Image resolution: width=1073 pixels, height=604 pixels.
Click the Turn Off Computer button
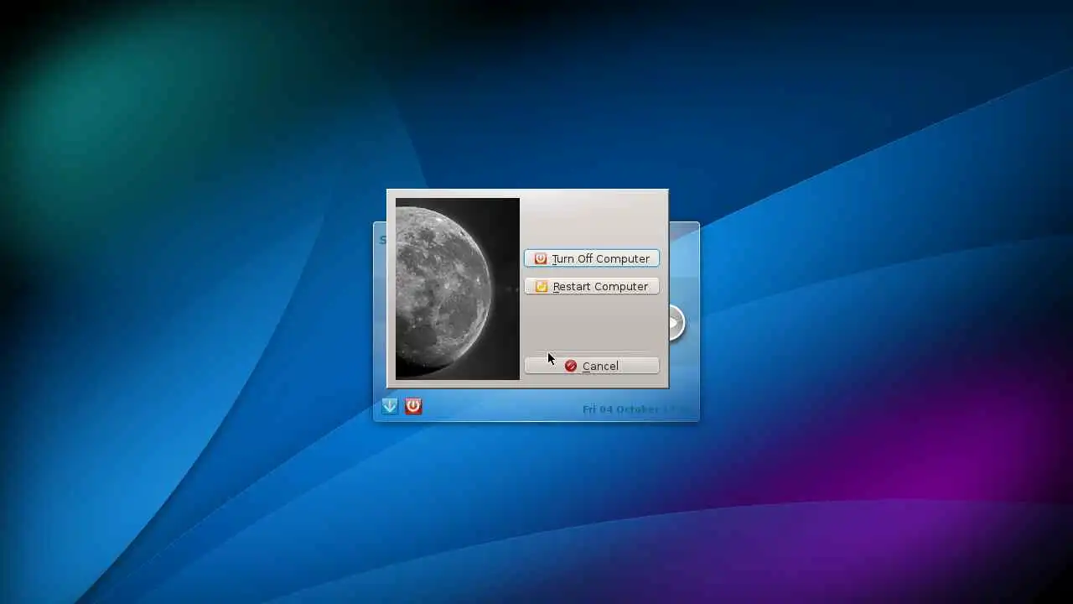592,258
